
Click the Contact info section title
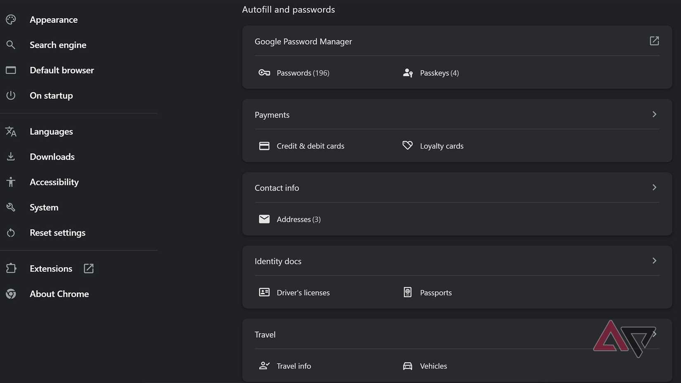coord(277,188)
